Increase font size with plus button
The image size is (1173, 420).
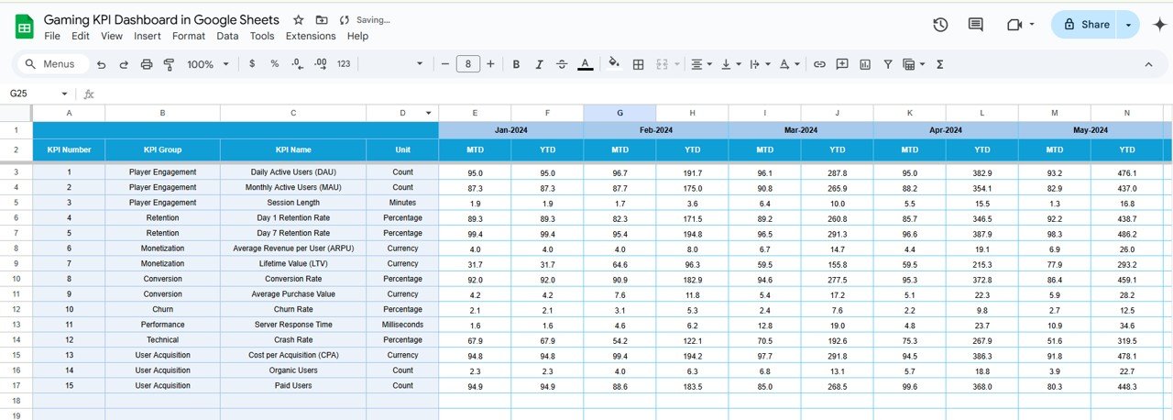coord(490,64)
